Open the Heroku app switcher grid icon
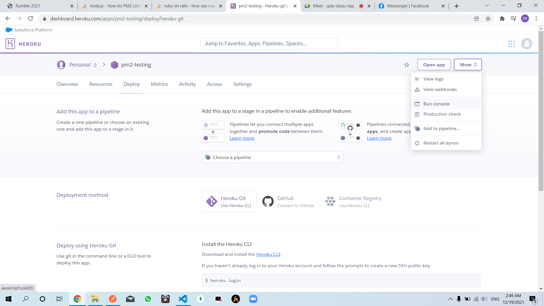Screen dimensions: 544x306 coord(511,44)
